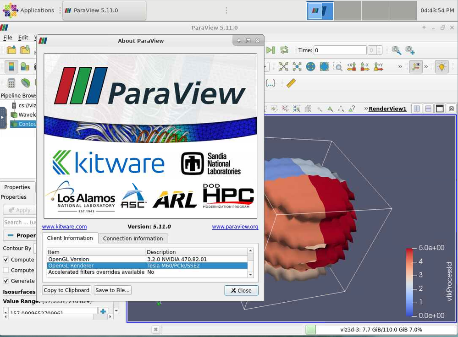
Task: Click the Last Frame playback icon
Action: coord(271,50)
